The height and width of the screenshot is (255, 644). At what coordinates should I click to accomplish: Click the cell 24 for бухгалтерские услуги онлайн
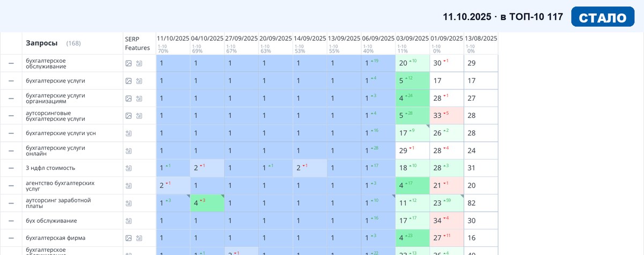click(x=481, y=151)
